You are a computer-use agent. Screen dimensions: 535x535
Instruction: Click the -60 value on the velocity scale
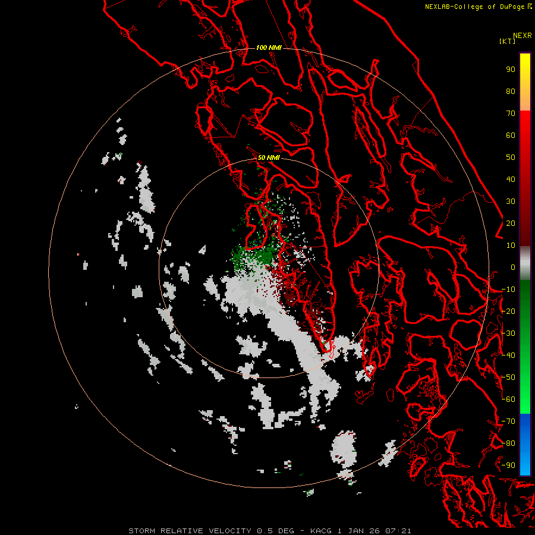(x=508, y=399)
